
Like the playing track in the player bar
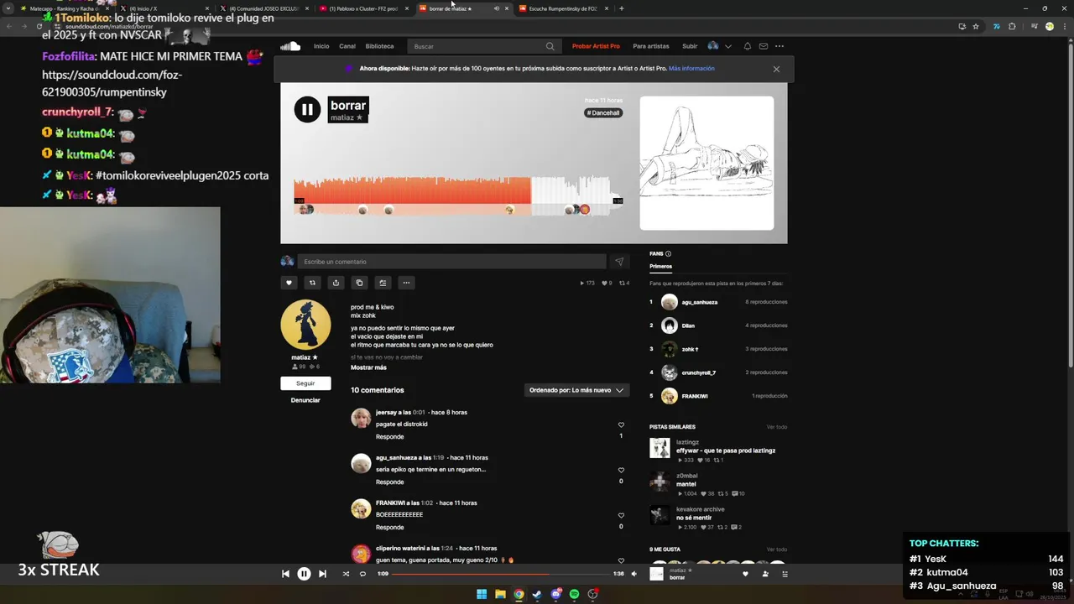tap(745, 574)
